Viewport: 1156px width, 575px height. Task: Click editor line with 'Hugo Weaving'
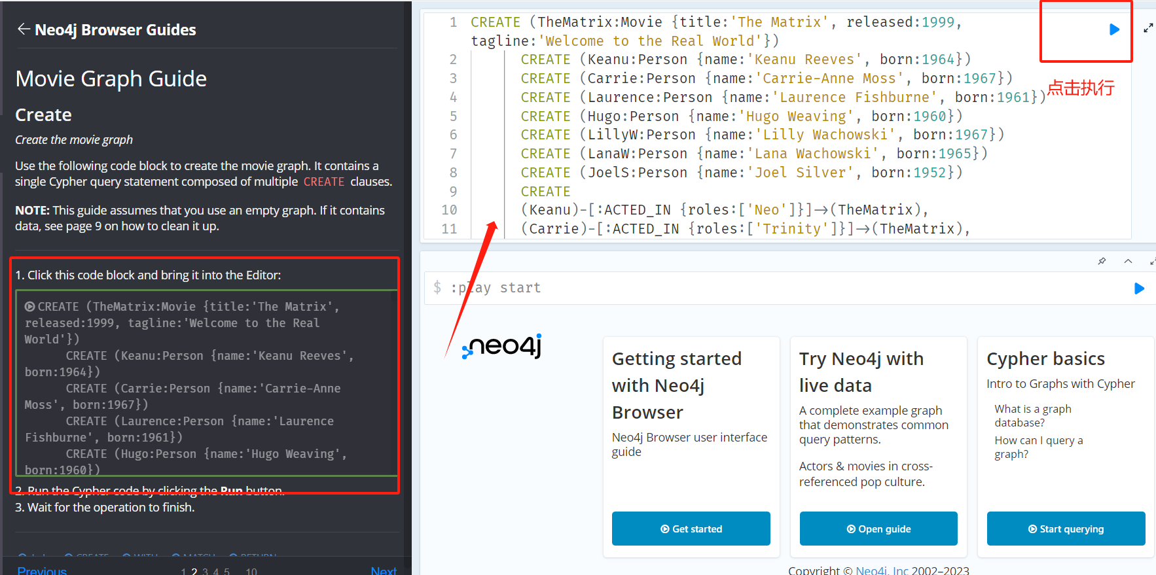[x=742, y=116]
